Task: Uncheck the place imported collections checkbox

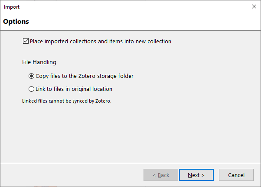Action: coord(26,42)
